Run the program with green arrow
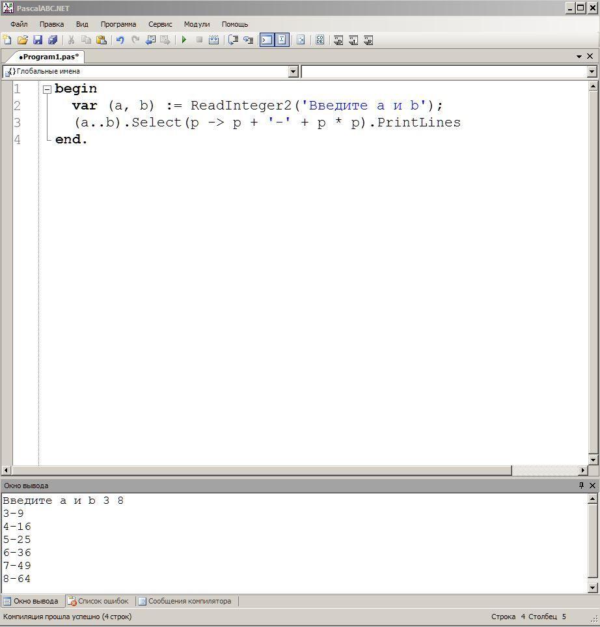The image size is (600, 627). pos(184,40)
